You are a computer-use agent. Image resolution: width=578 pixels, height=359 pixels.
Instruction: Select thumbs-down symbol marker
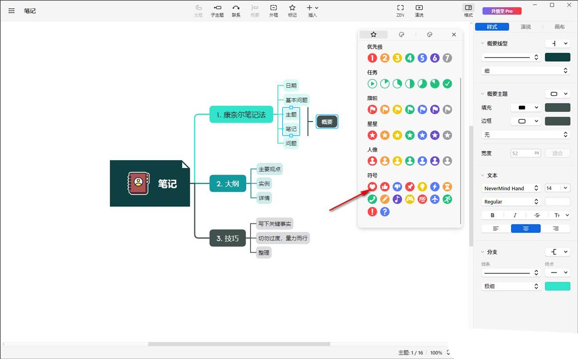397,187
